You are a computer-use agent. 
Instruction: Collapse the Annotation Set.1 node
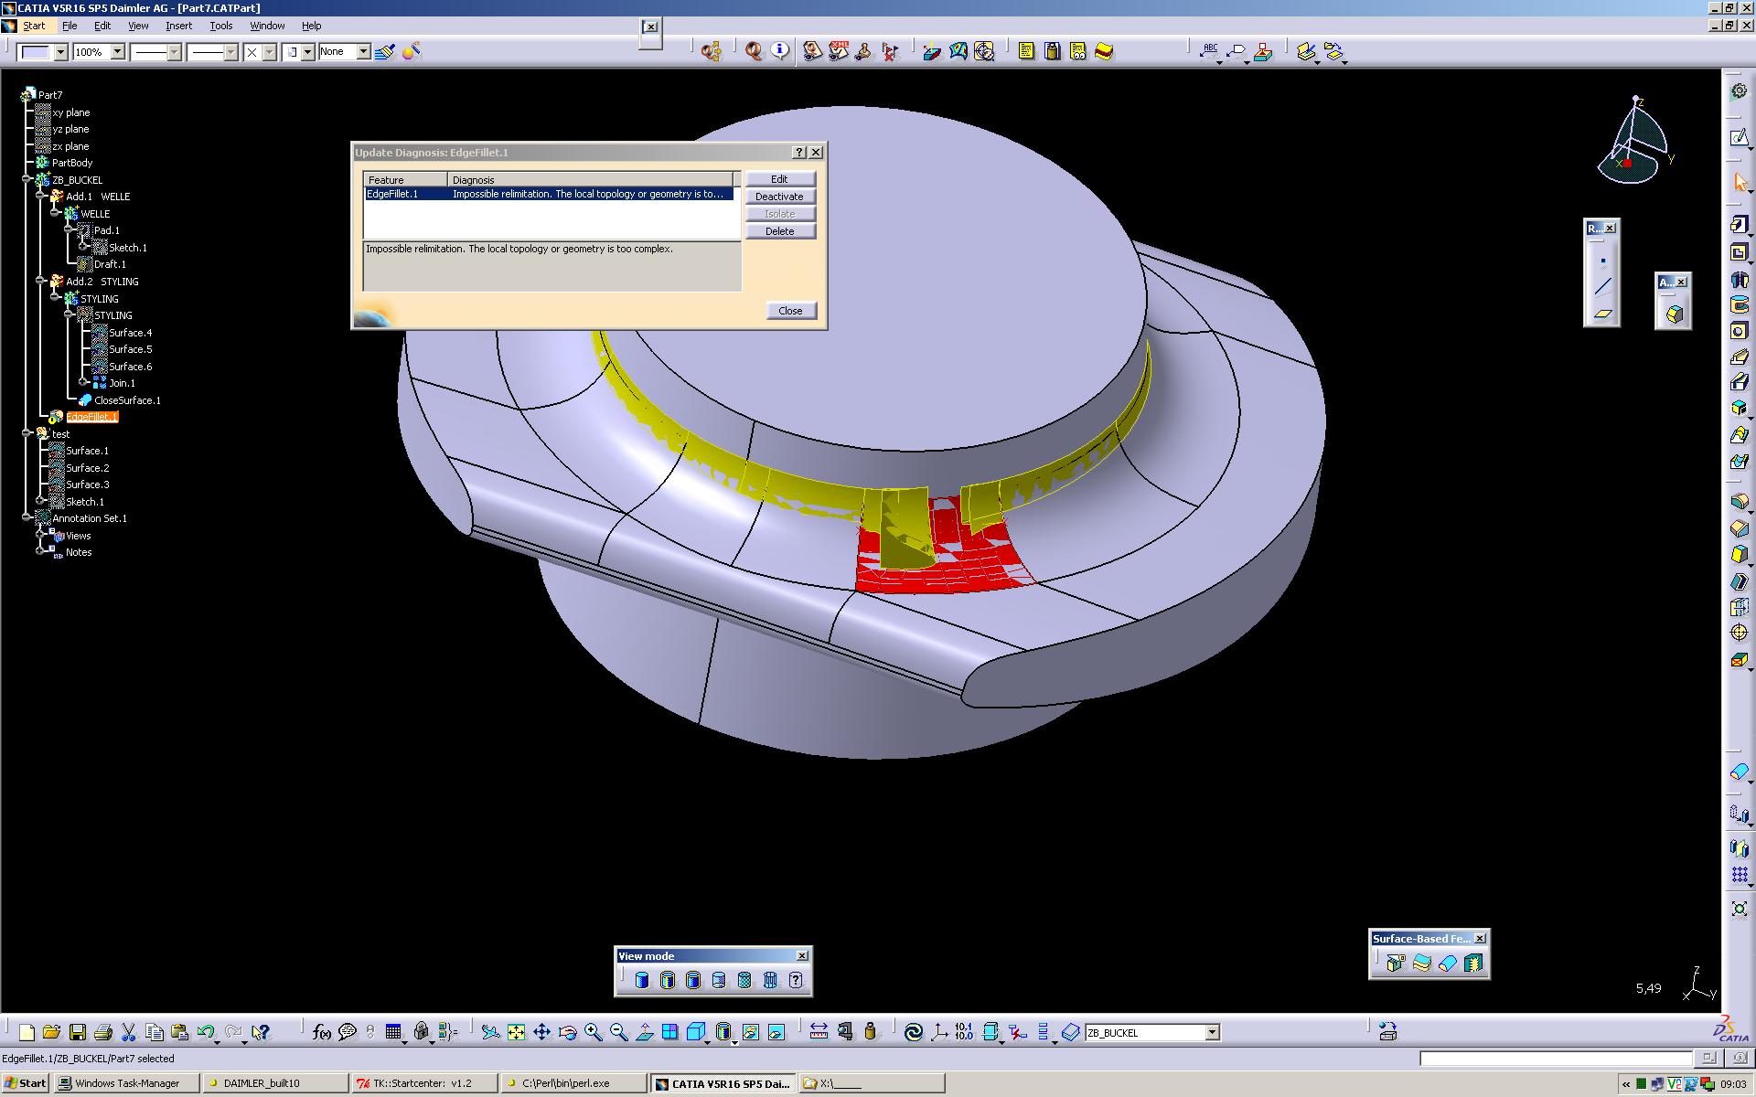click(x=27, y=517)
